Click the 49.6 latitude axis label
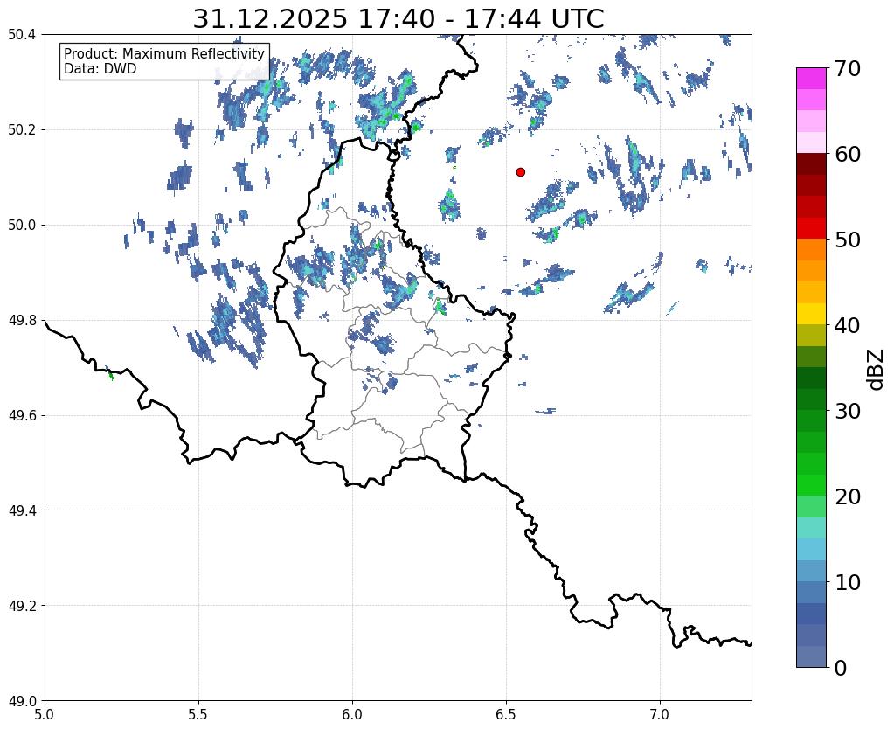 (22, 415)
